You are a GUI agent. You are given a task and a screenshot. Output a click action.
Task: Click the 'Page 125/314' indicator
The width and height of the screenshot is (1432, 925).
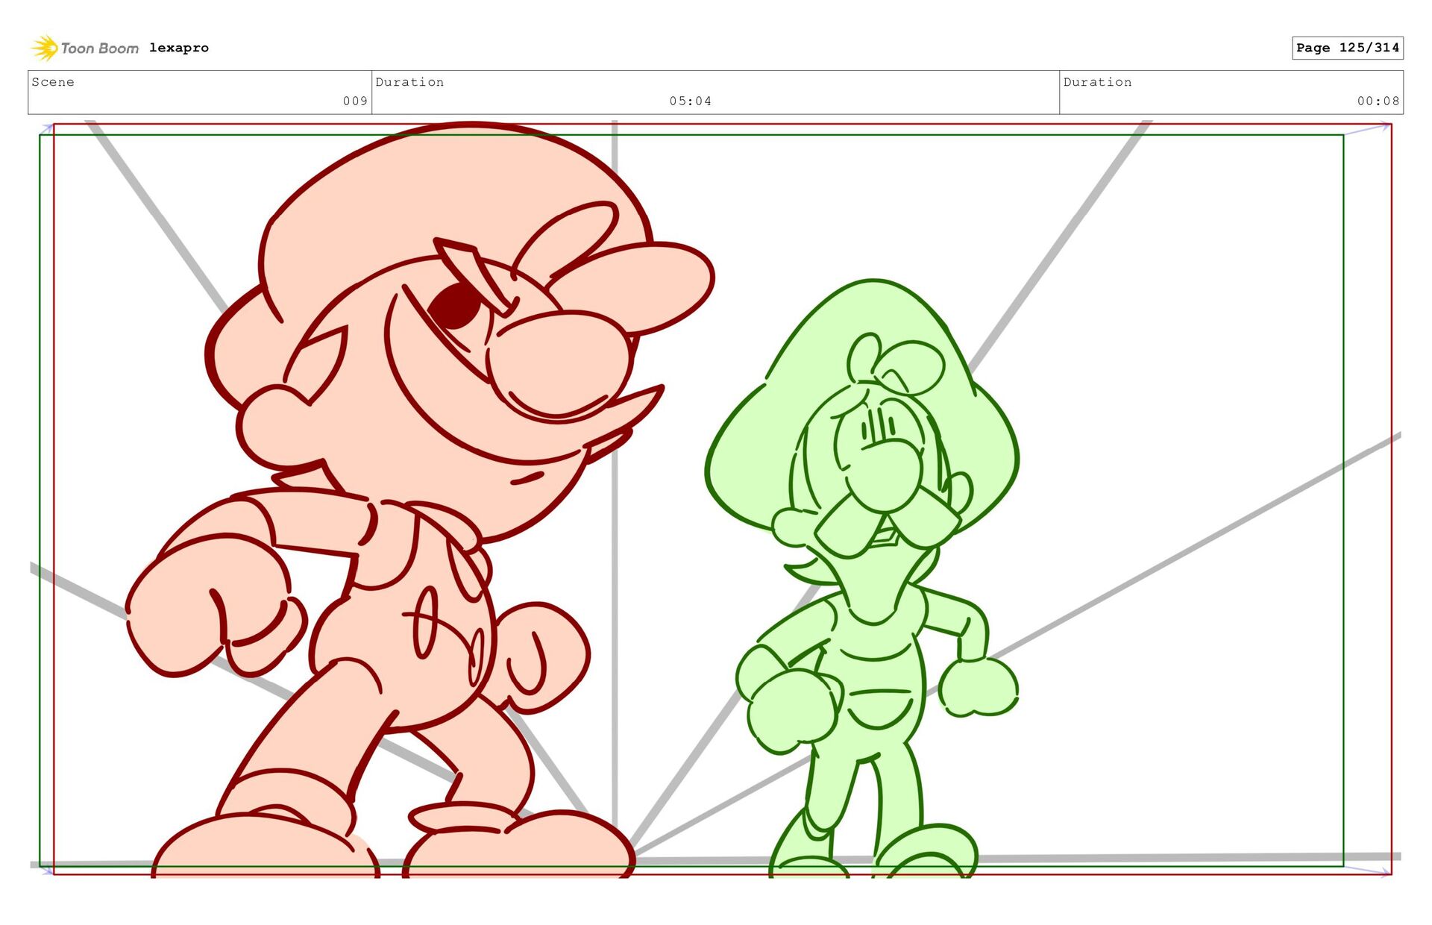point(1348,48)
